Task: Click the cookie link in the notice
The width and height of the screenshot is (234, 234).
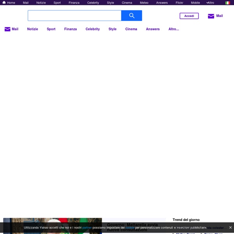Action: [130, 228]
